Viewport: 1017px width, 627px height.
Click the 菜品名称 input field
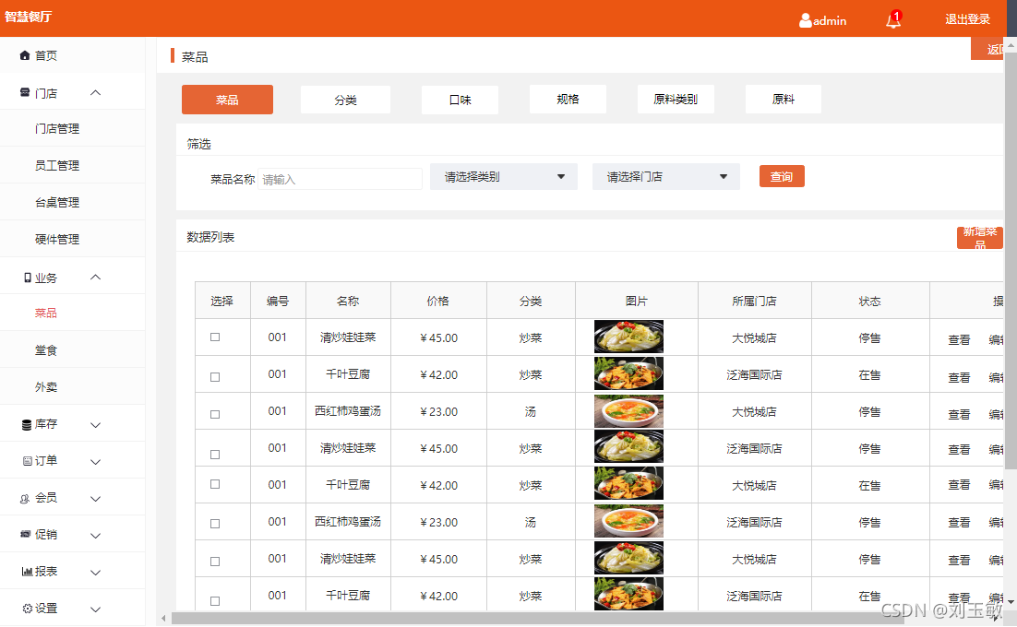click(x=340, y=179)
